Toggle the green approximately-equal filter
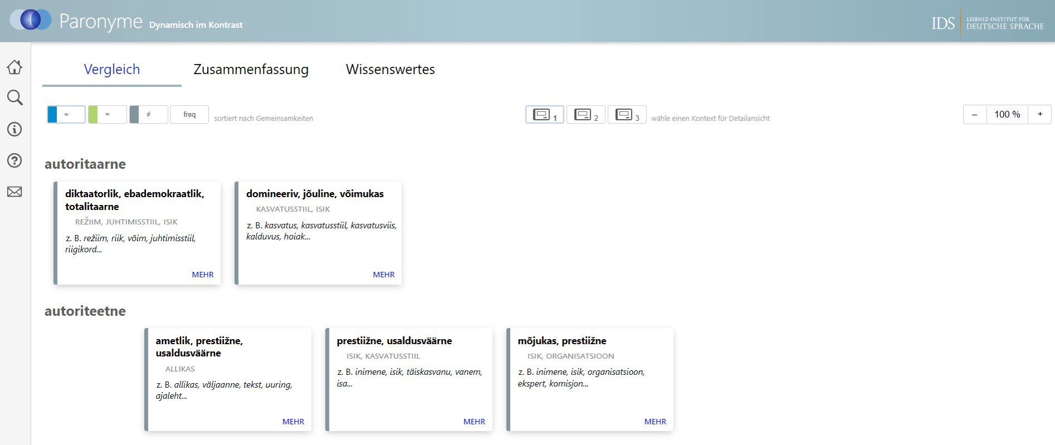The height and width of the screenshot is (445, 1055). [108, 114]
